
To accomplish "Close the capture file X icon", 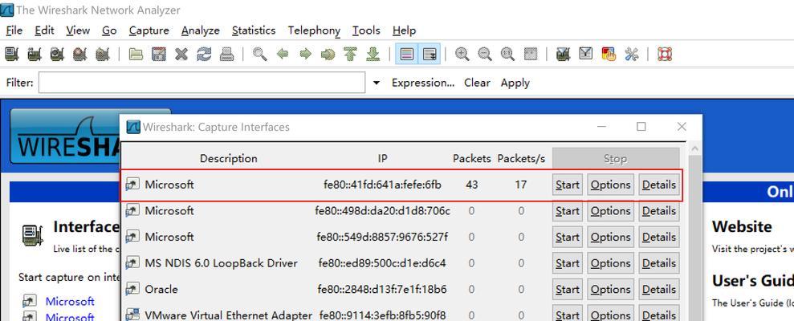I will coord(181,55).
